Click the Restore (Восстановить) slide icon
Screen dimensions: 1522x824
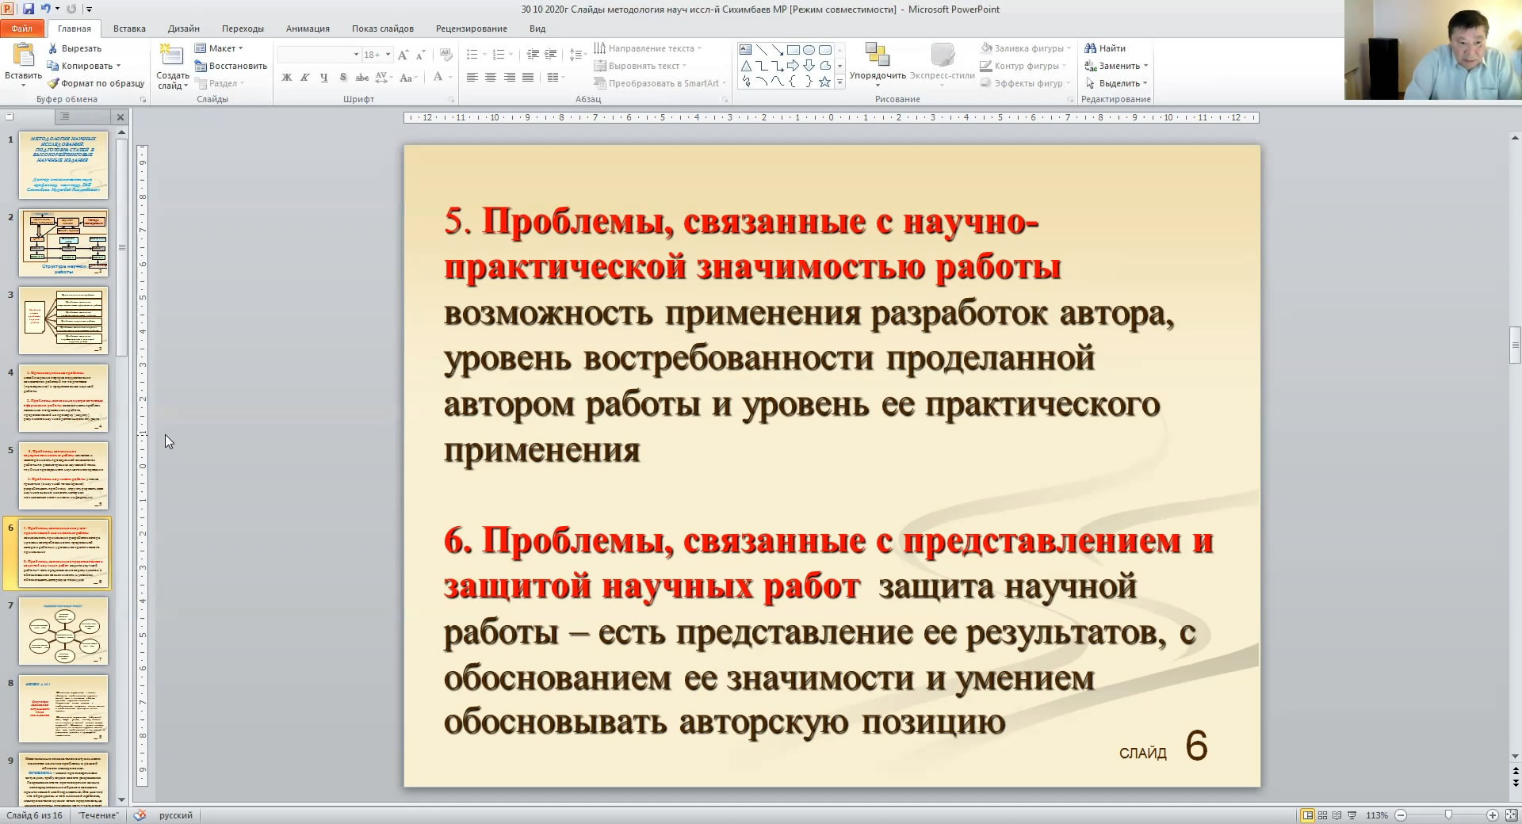(201, 66)
